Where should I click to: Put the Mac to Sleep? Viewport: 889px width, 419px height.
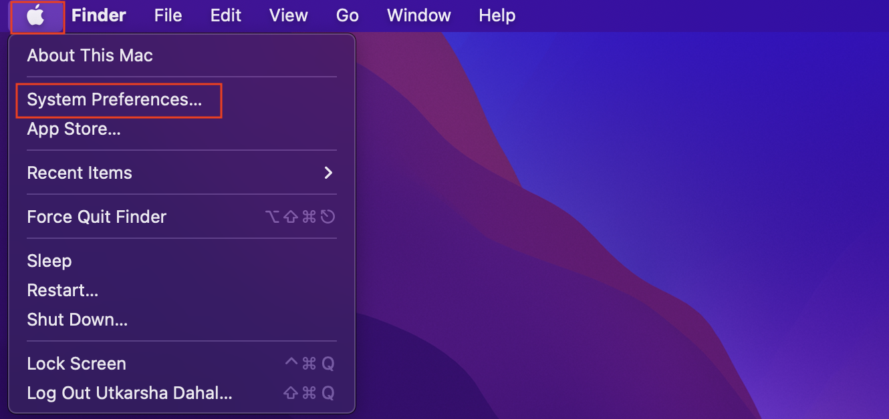tap(49, 260)
